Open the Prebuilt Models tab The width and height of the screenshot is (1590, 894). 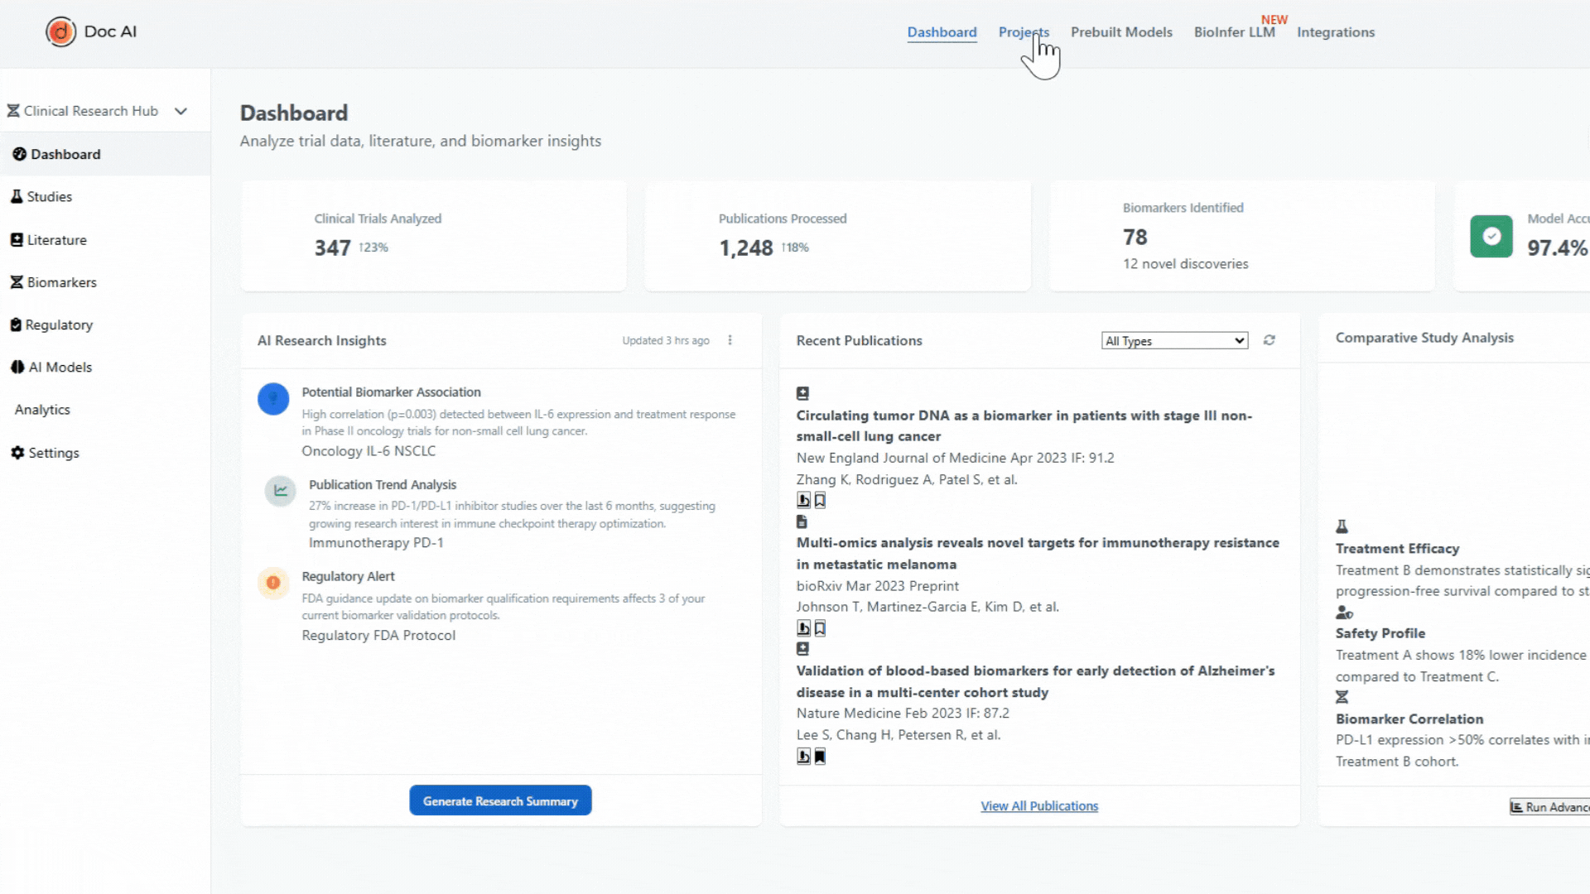[1121, 32]
